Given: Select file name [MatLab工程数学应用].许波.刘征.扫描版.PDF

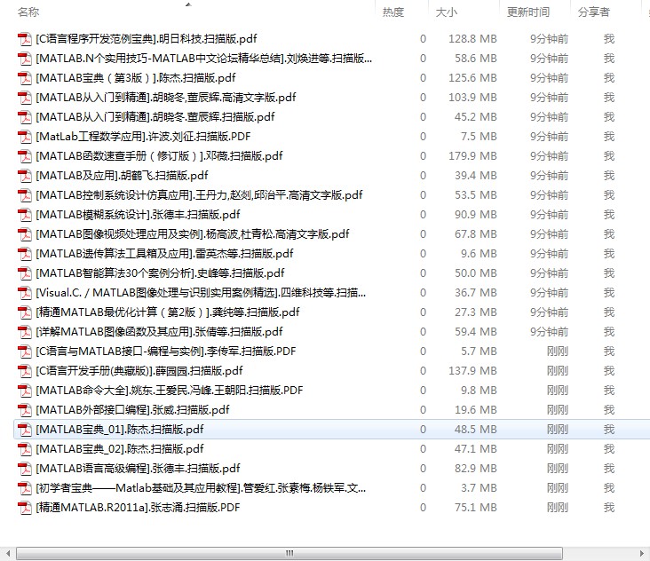Looking at the screenshot, I should [143, 137].
